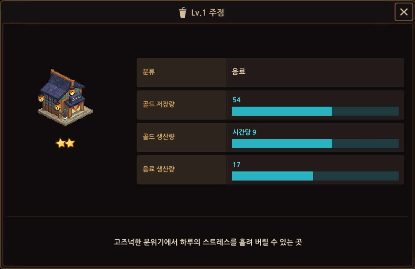Click the right gold star under building
Screen dimensions: 415x269
[x=70, y=143]
